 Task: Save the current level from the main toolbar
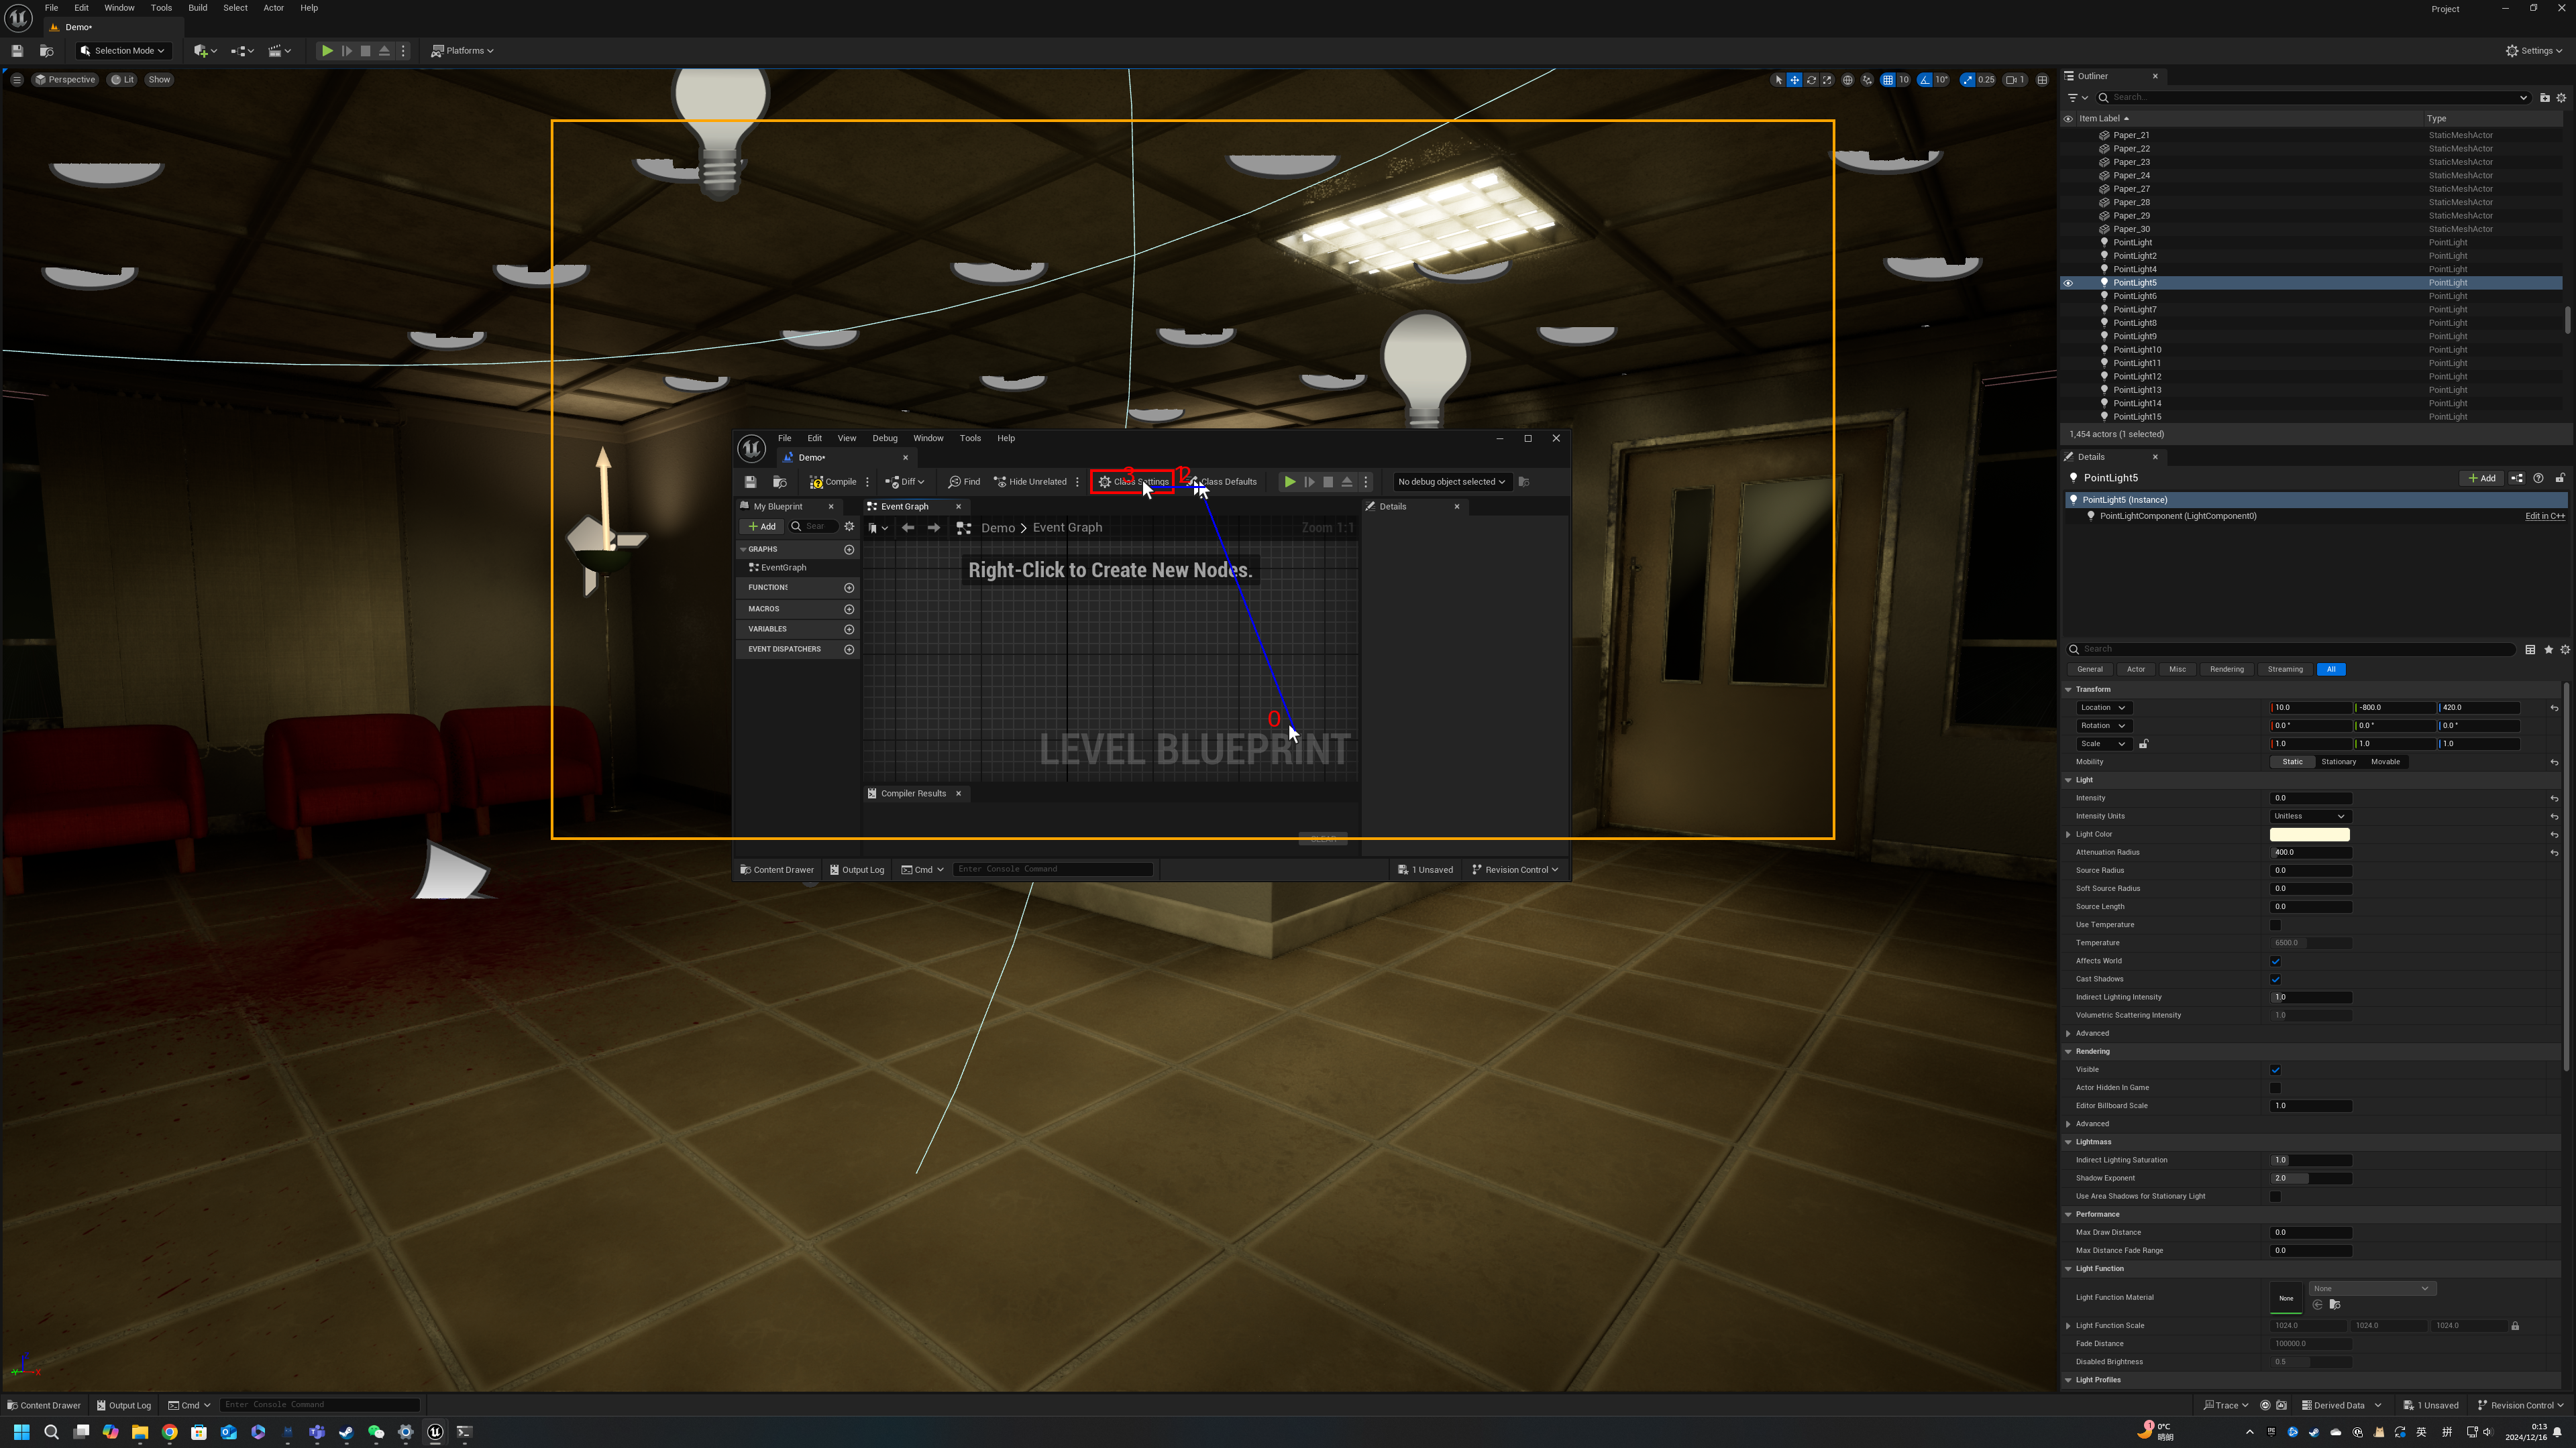(x=17, y=51)
